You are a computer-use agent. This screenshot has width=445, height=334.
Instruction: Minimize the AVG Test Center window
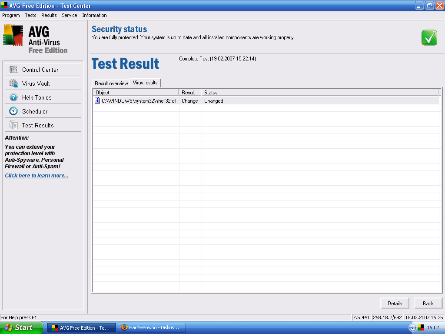tap(419, 6)
